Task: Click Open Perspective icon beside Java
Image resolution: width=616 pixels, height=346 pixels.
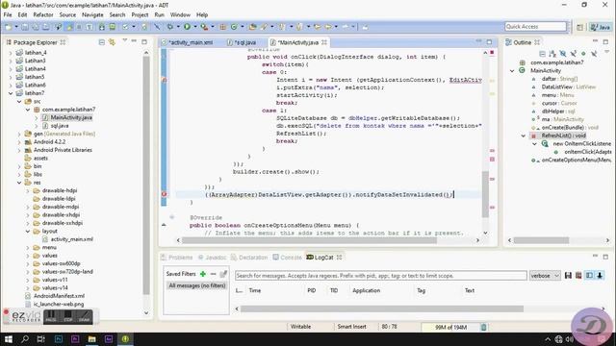Action: click(x=579, y=27)
